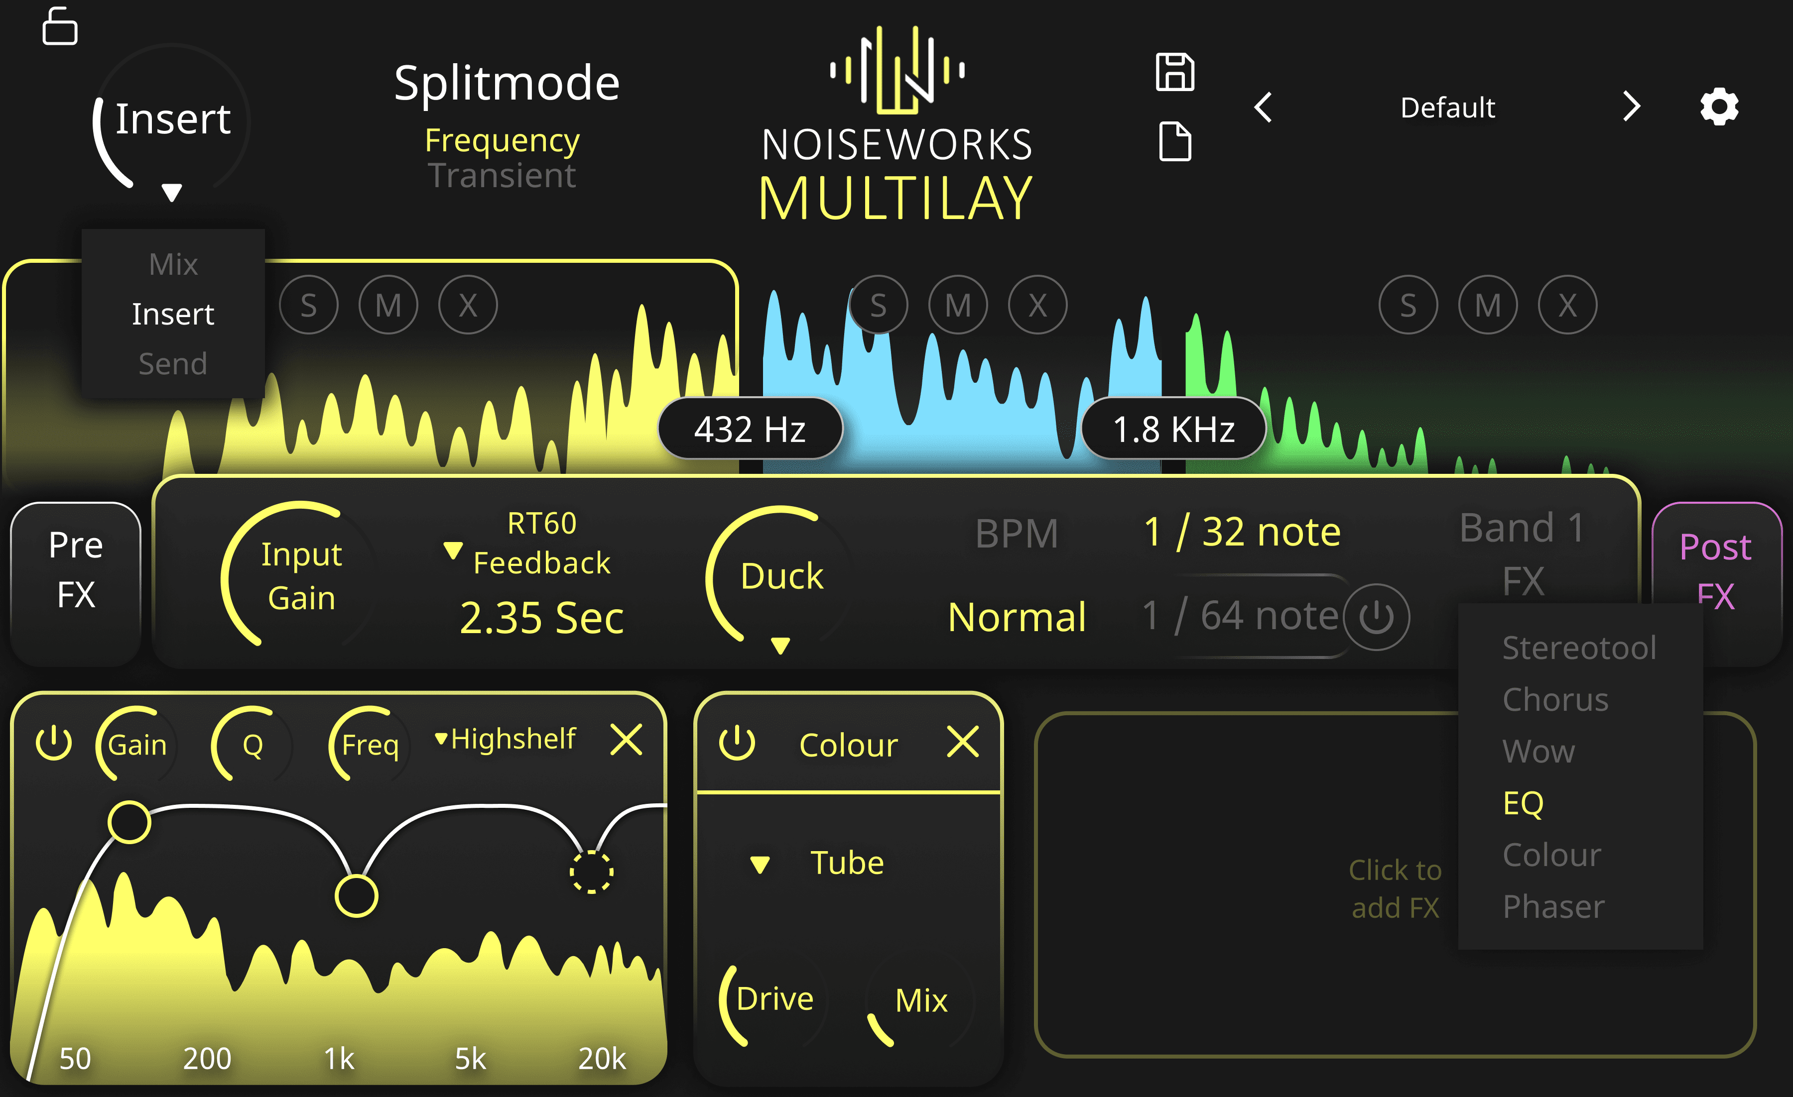
Task: Click the BPM sync option
Action: coord(1017,533)
